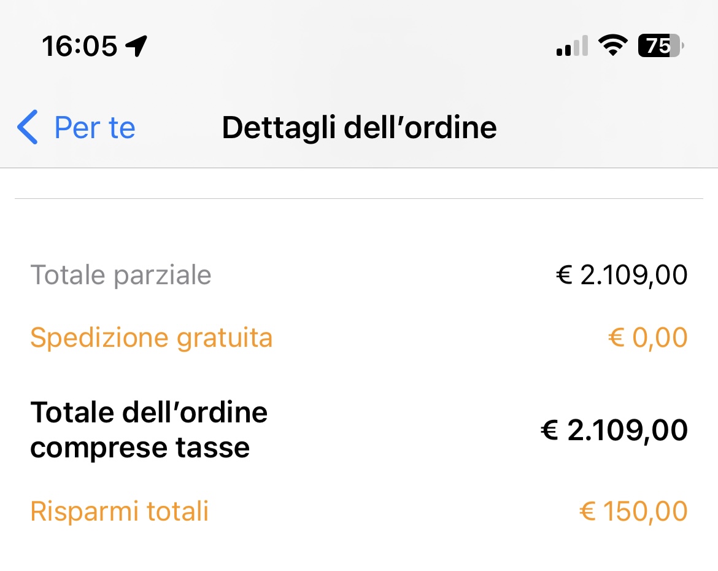This screenshot has width=718, height=571.
Task: Tap the Dettagli dell'ordine title
Action: tap(359, 128)
